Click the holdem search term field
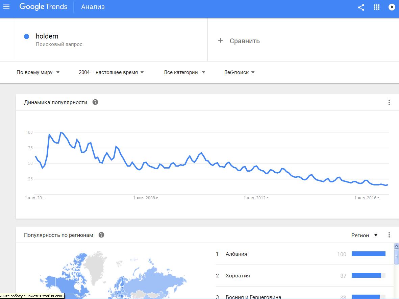The width and height of the screenshot is (399, 299). click(x=112, y=40)
